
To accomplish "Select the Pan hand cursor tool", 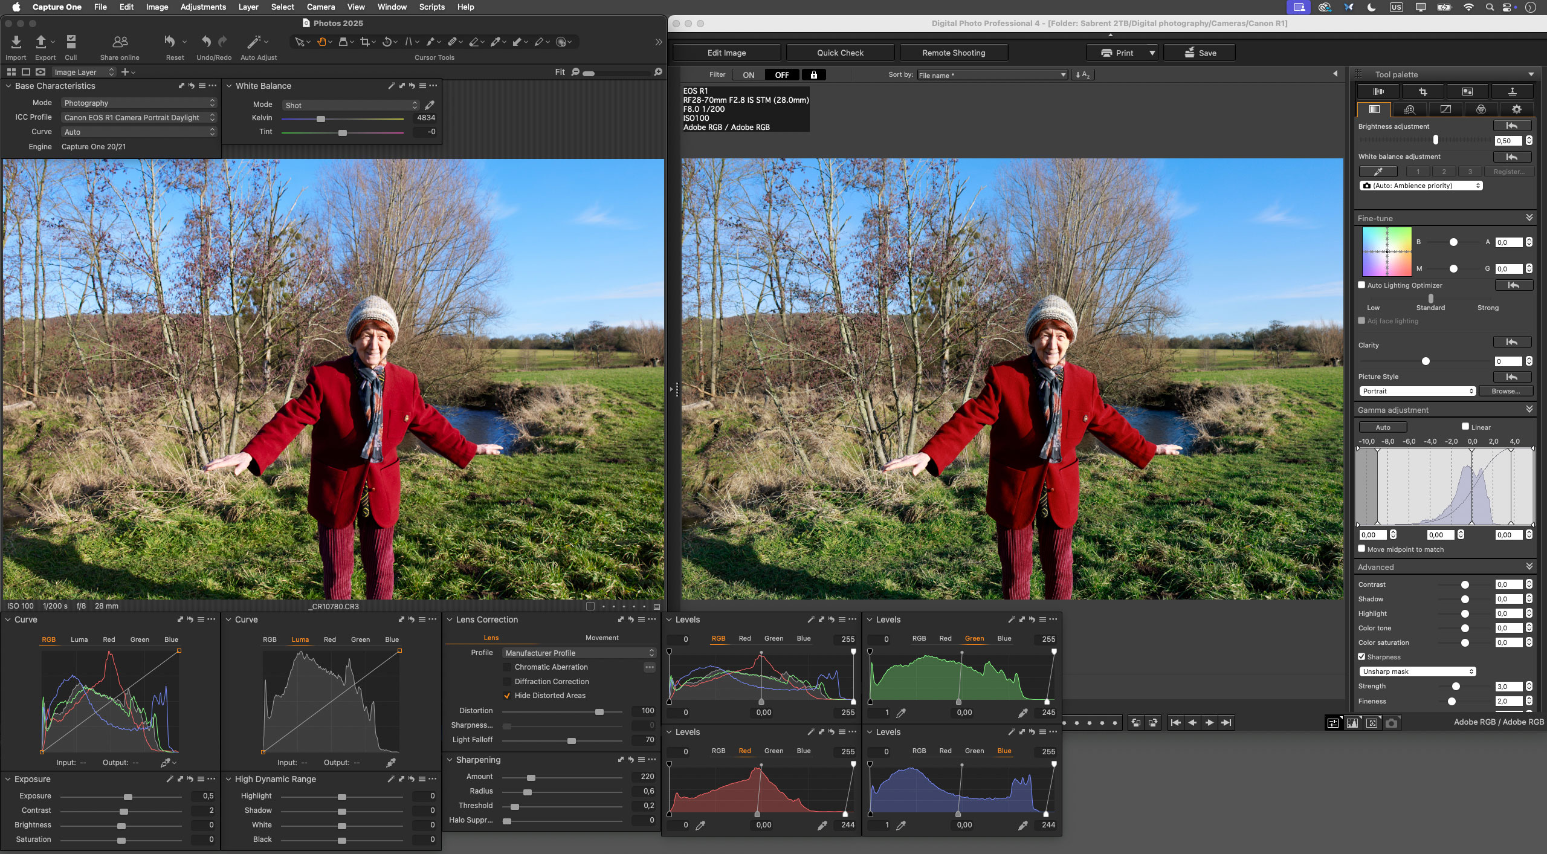I will pyautogui.click(x=322, y=42).
